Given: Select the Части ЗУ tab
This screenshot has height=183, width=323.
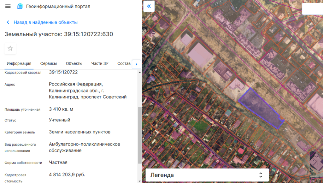Looking at the screenshot, I should [100, 63].
